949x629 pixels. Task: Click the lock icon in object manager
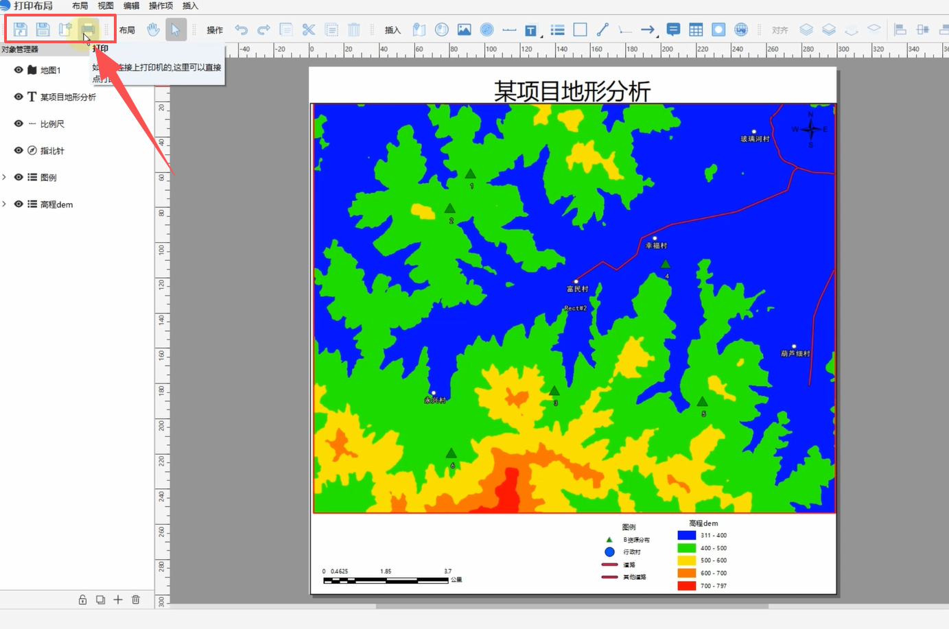tap(82, 600)
